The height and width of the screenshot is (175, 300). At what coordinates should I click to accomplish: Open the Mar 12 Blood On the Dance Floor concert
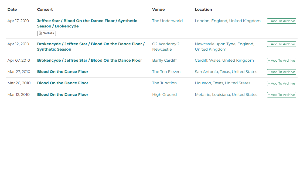[x=63, y=94]
